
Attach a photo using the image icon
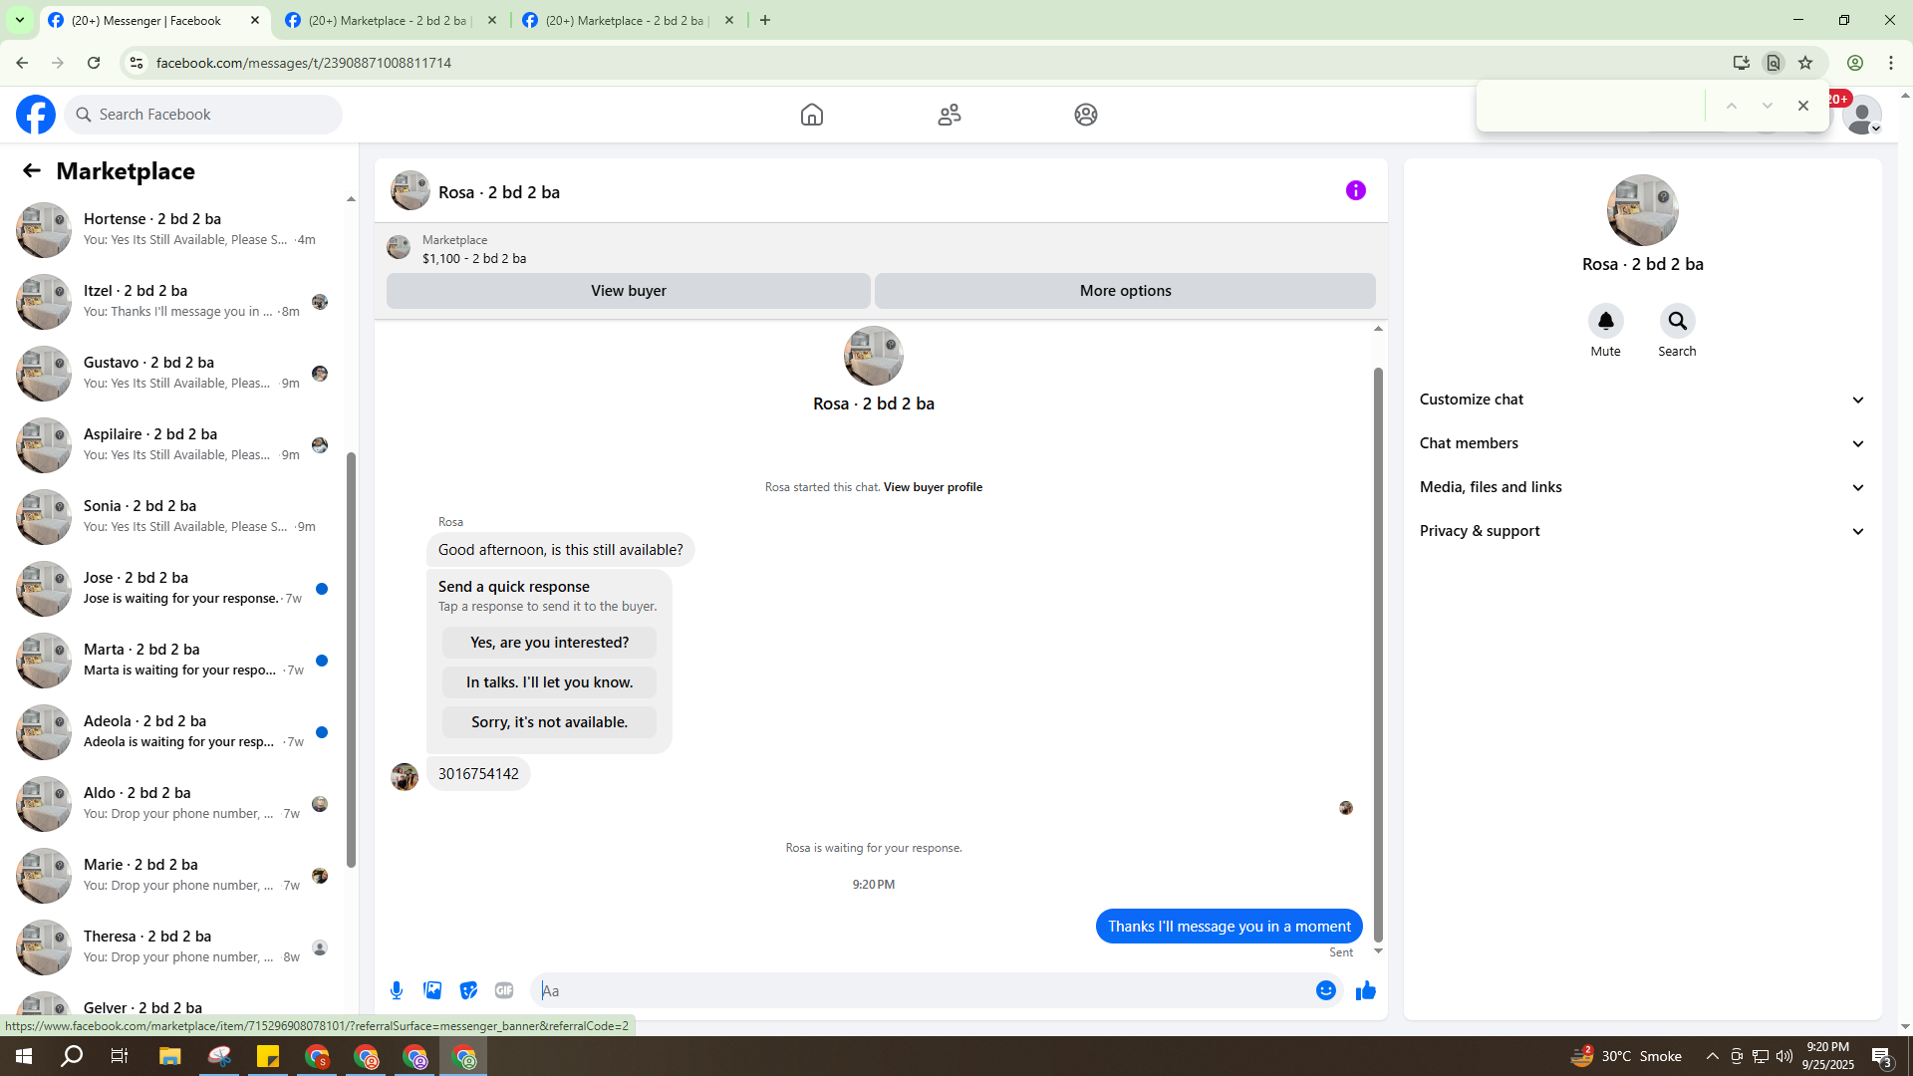(x=432, y=990)
